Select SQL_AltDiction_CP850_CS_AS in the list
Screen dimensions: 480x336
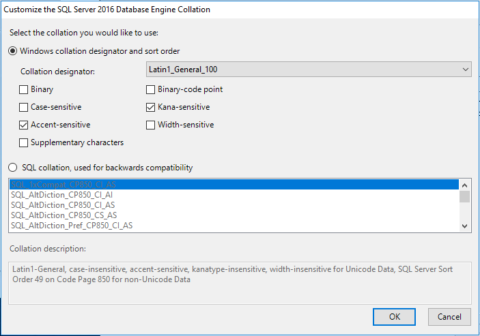[x=234, y=215]
